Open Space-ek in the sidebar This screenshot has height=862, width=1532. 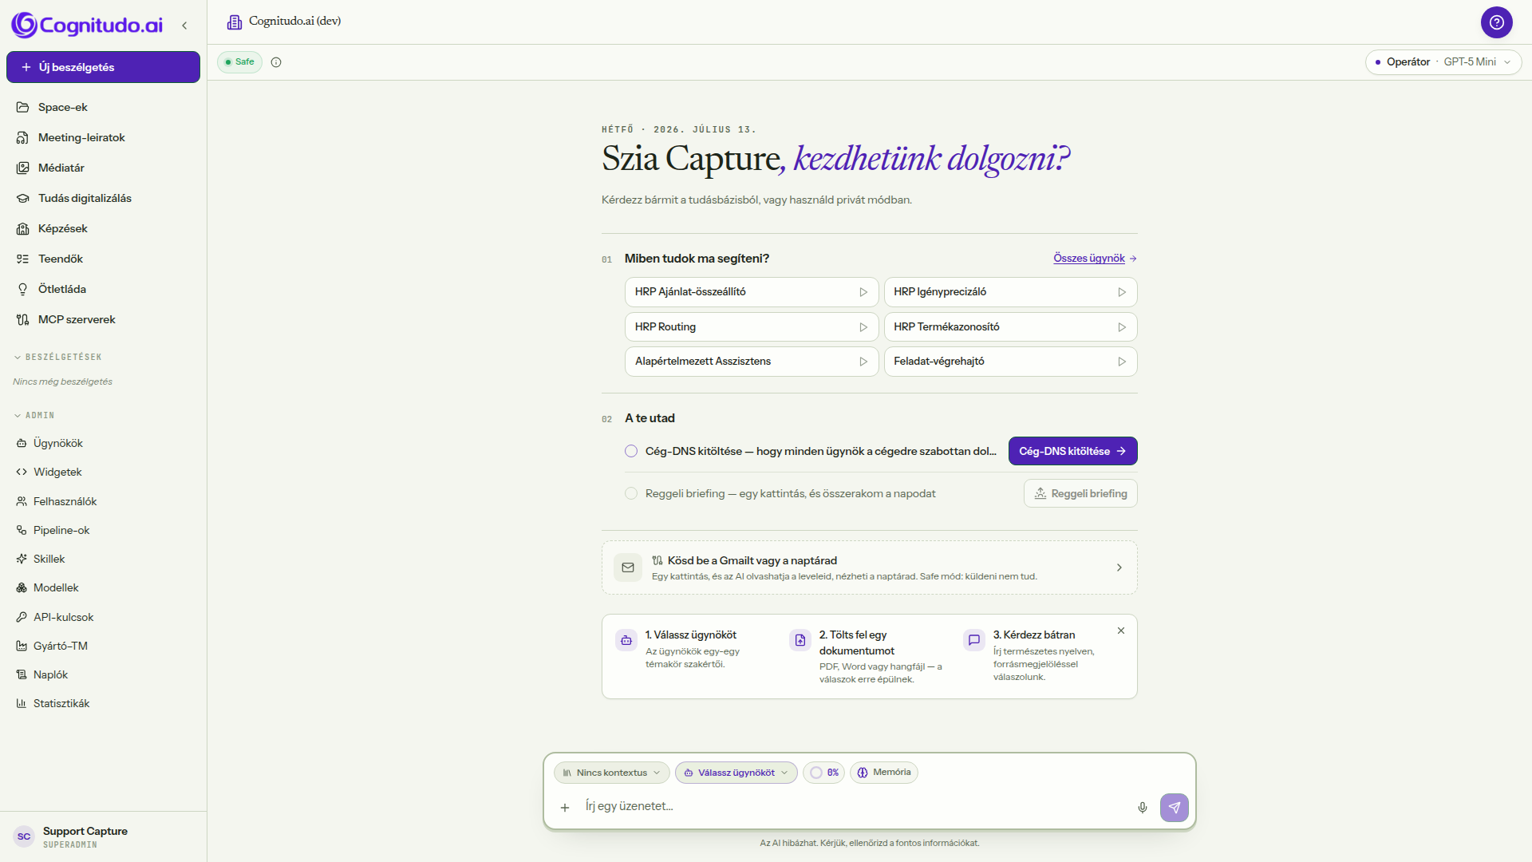103,107
